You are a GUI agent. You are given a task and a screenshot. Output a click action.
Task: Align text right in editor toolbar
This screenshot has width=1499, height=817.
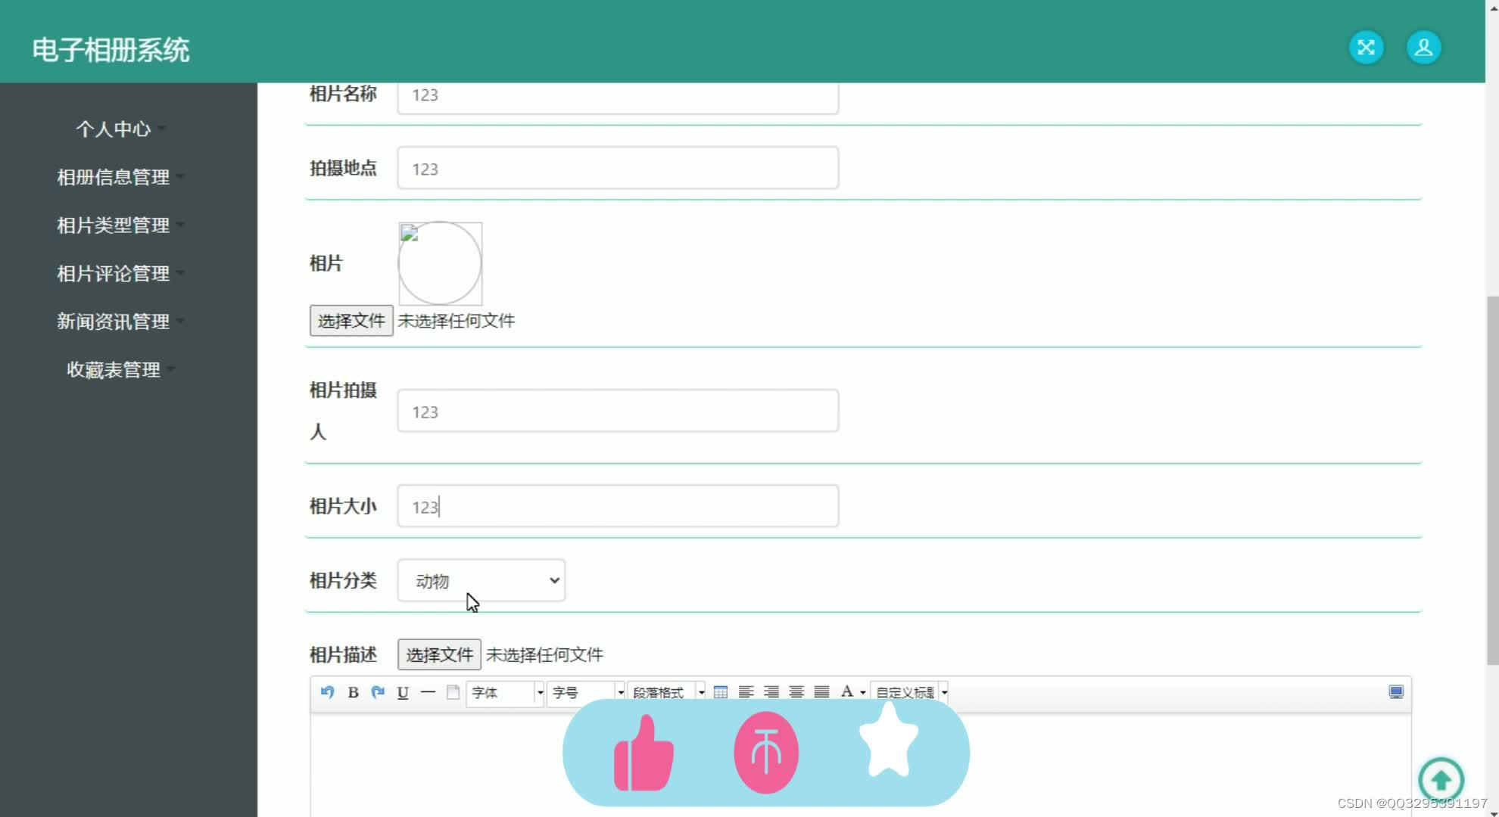tap(771, 692)
